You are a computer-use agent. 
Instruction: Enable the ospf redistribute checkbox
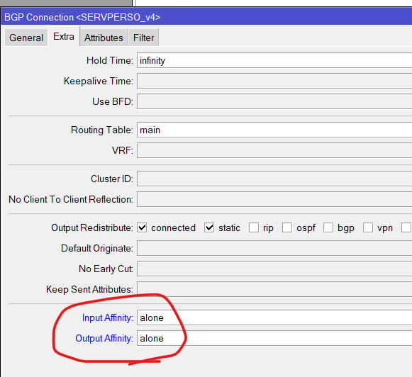pos(287,227)
